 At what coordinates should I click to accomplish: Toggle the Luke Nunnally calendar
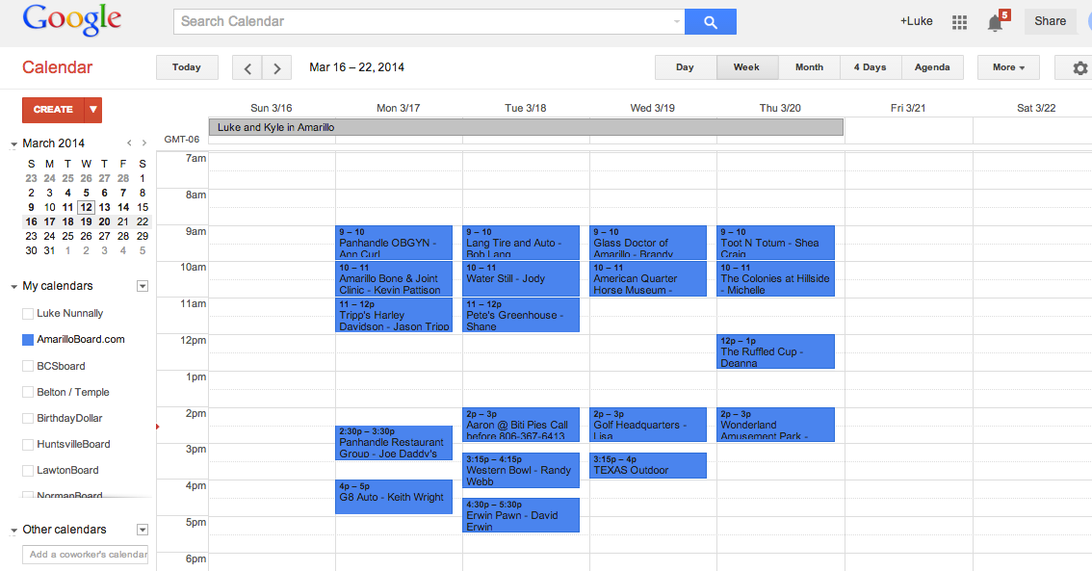tap(28, 313)
